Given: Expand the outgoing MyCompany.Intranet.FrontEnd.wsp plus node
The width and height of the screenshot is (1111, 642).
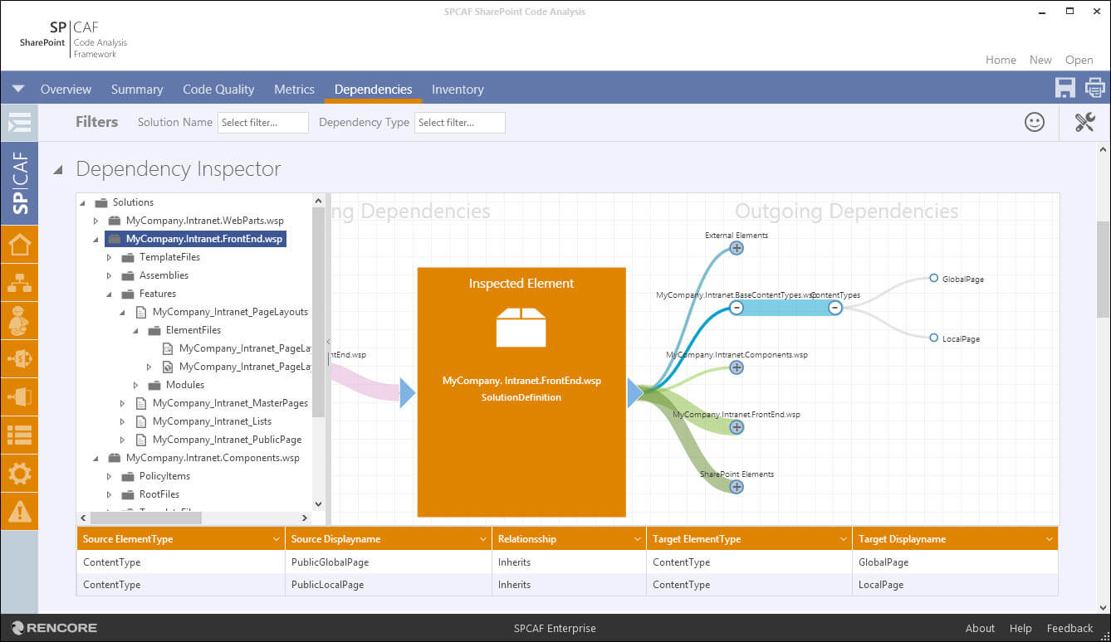Looking at the screenshot, I should click(x=736, y=427).
